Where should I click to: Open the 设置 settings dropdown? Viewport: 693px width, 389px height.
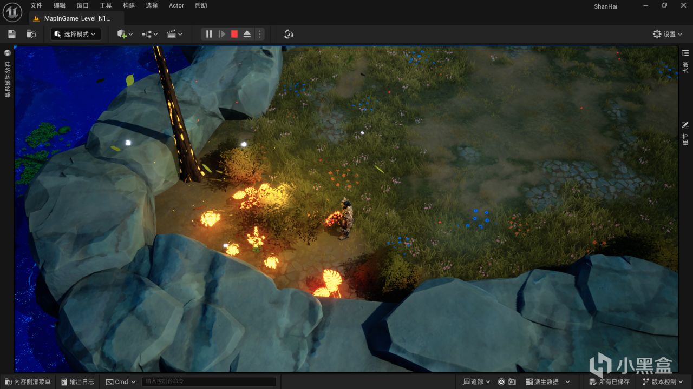coord(668,34)
